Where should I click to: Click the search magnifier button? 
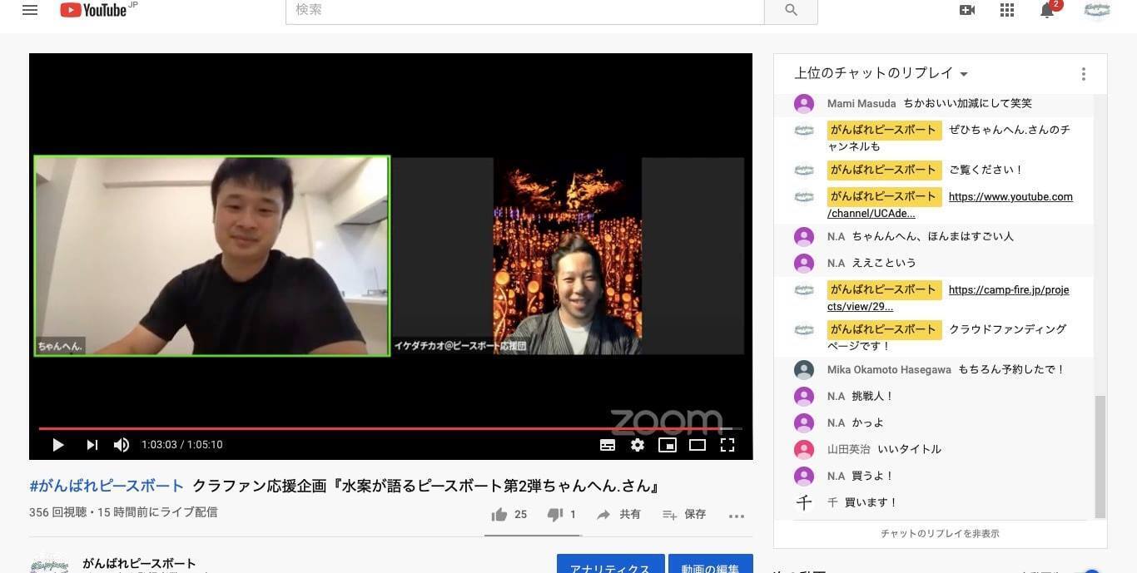(791, 10)
